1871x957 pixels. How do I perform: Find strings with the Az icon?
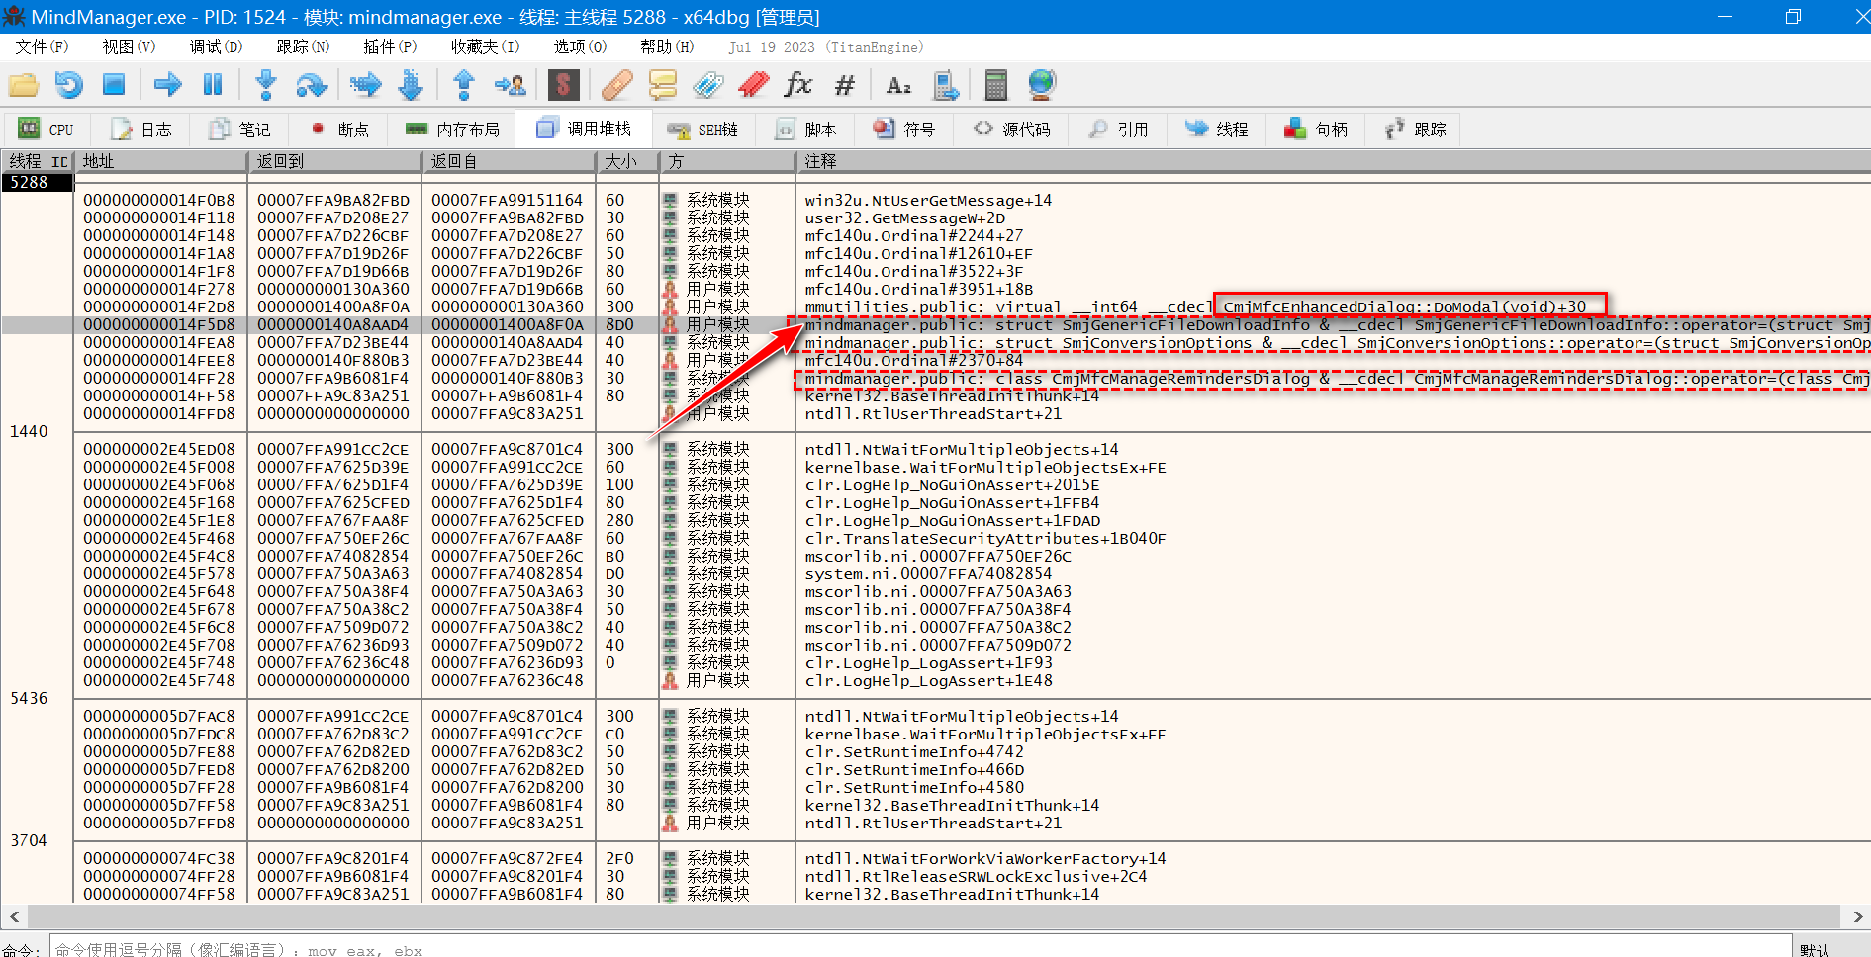tap(898, 85)
